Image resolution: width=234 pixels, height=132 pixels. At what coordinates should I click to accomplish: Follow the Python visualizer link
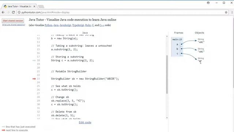pyautogui.click(x=48, y=25)
